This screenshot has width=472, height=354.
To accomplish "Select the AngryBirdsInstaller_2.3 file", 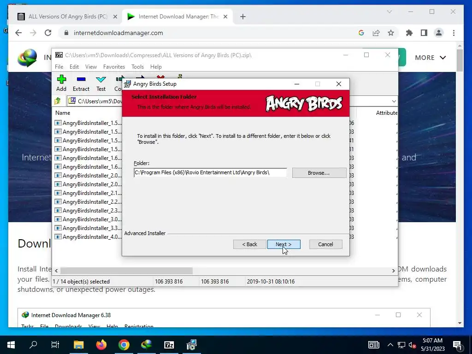I will pyautogui.click(x=88, y=210).
